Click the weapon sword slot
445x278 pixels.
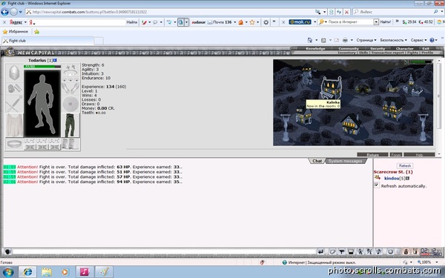pos(14,104)
